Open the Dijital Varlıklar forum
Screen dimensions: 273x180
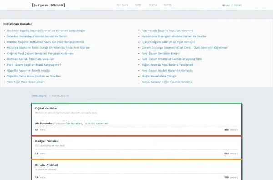pos(46,108)
